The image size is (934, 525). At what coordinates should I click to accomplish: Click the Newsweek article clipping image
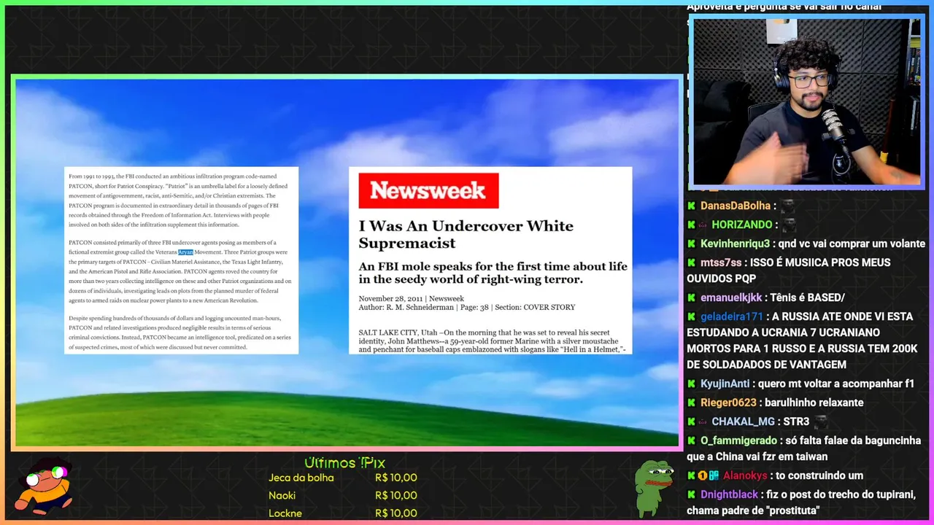click(x=490, y=260)
